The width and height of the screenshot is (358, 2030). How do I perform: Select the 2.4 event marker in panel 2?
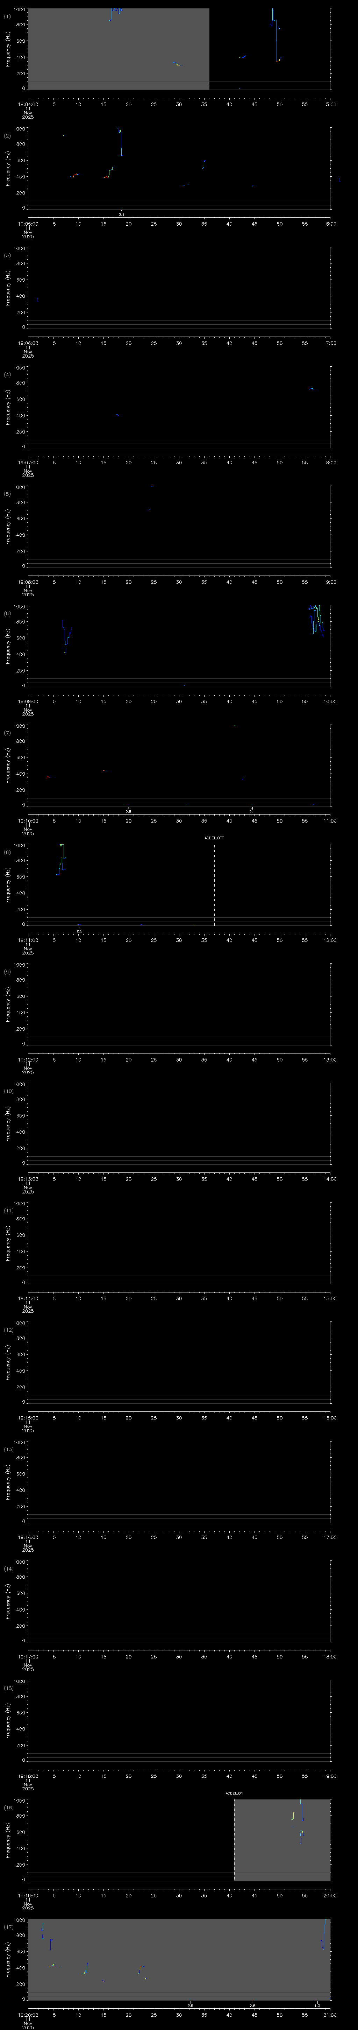121,213
